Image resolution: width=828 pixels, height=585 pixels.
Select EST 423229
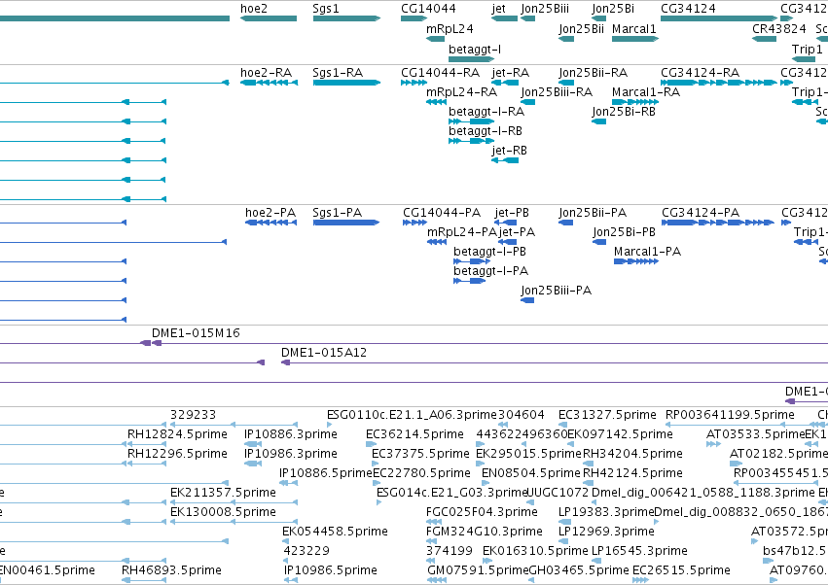(288, 561)
